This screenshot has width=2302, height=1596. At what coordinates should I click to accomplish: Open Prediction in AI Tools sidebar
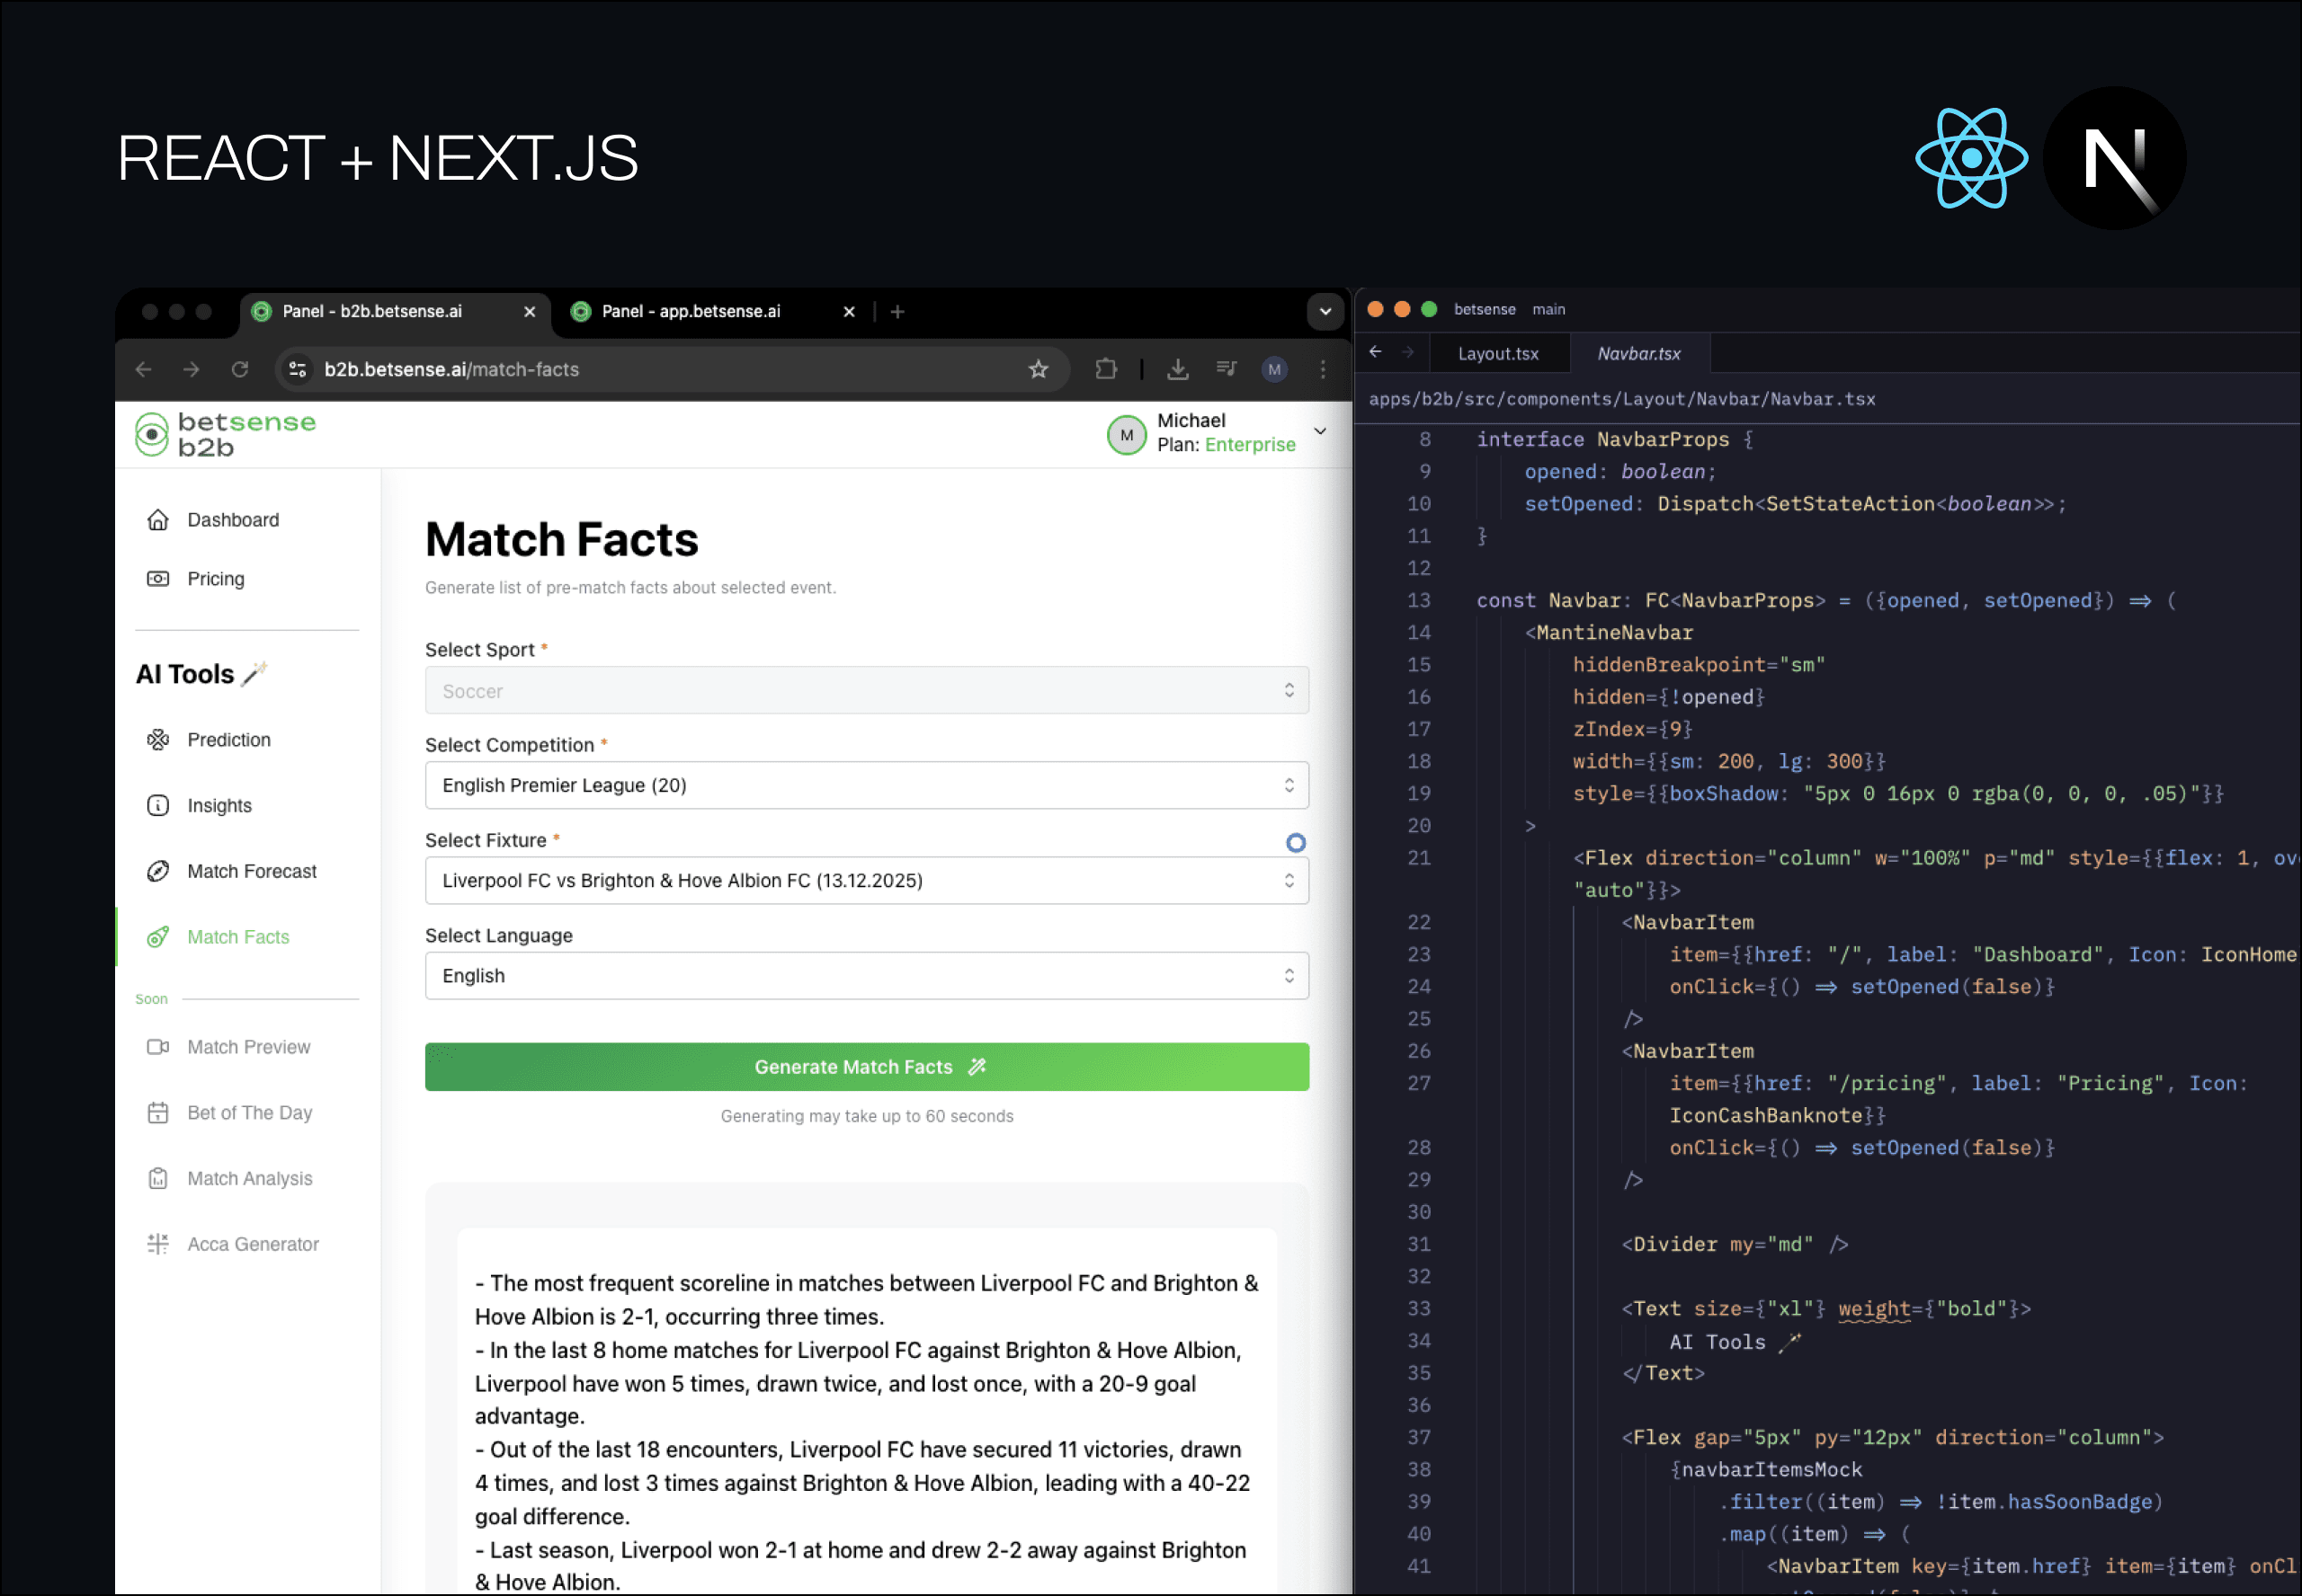click(228, 740)
